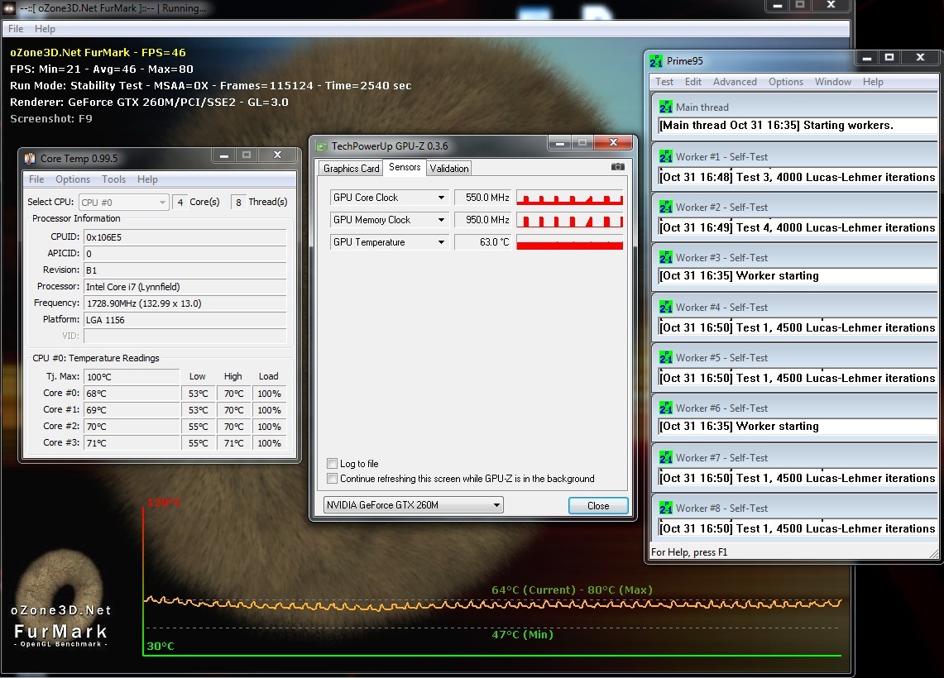Click the Core #0 temperature value 68°C
This screenshot has height=678, width=944.
coord(132,394)
